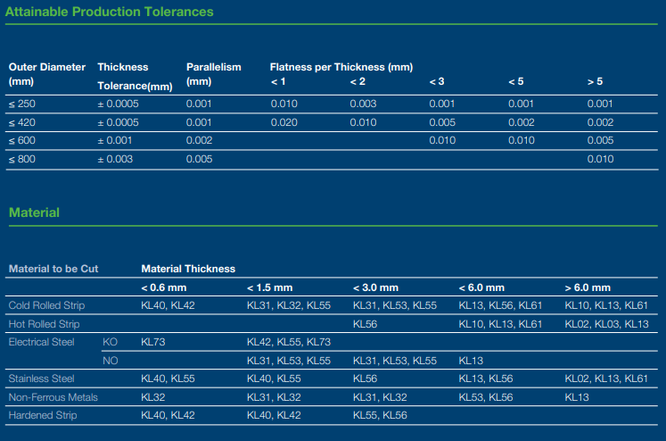Screen dimensions: 666x441
Task: Click "KL53, KL56" in Non-Ferrous Metals row
Action: tap(486, 397)
